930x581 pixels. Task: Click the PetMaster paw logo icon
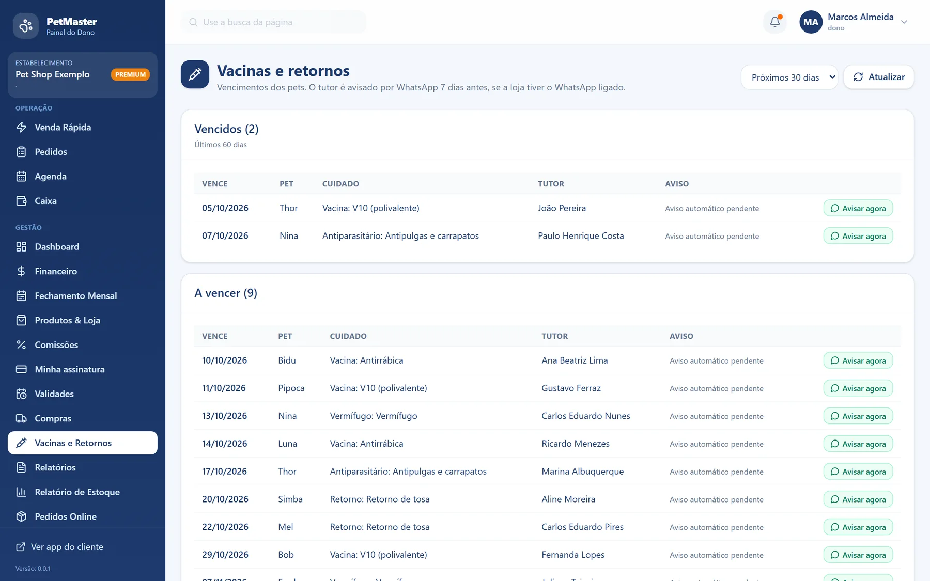[26, 26]
